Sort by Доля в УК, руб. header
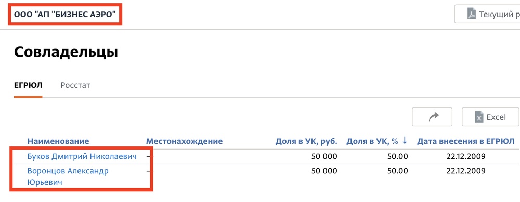 (306, 141)
